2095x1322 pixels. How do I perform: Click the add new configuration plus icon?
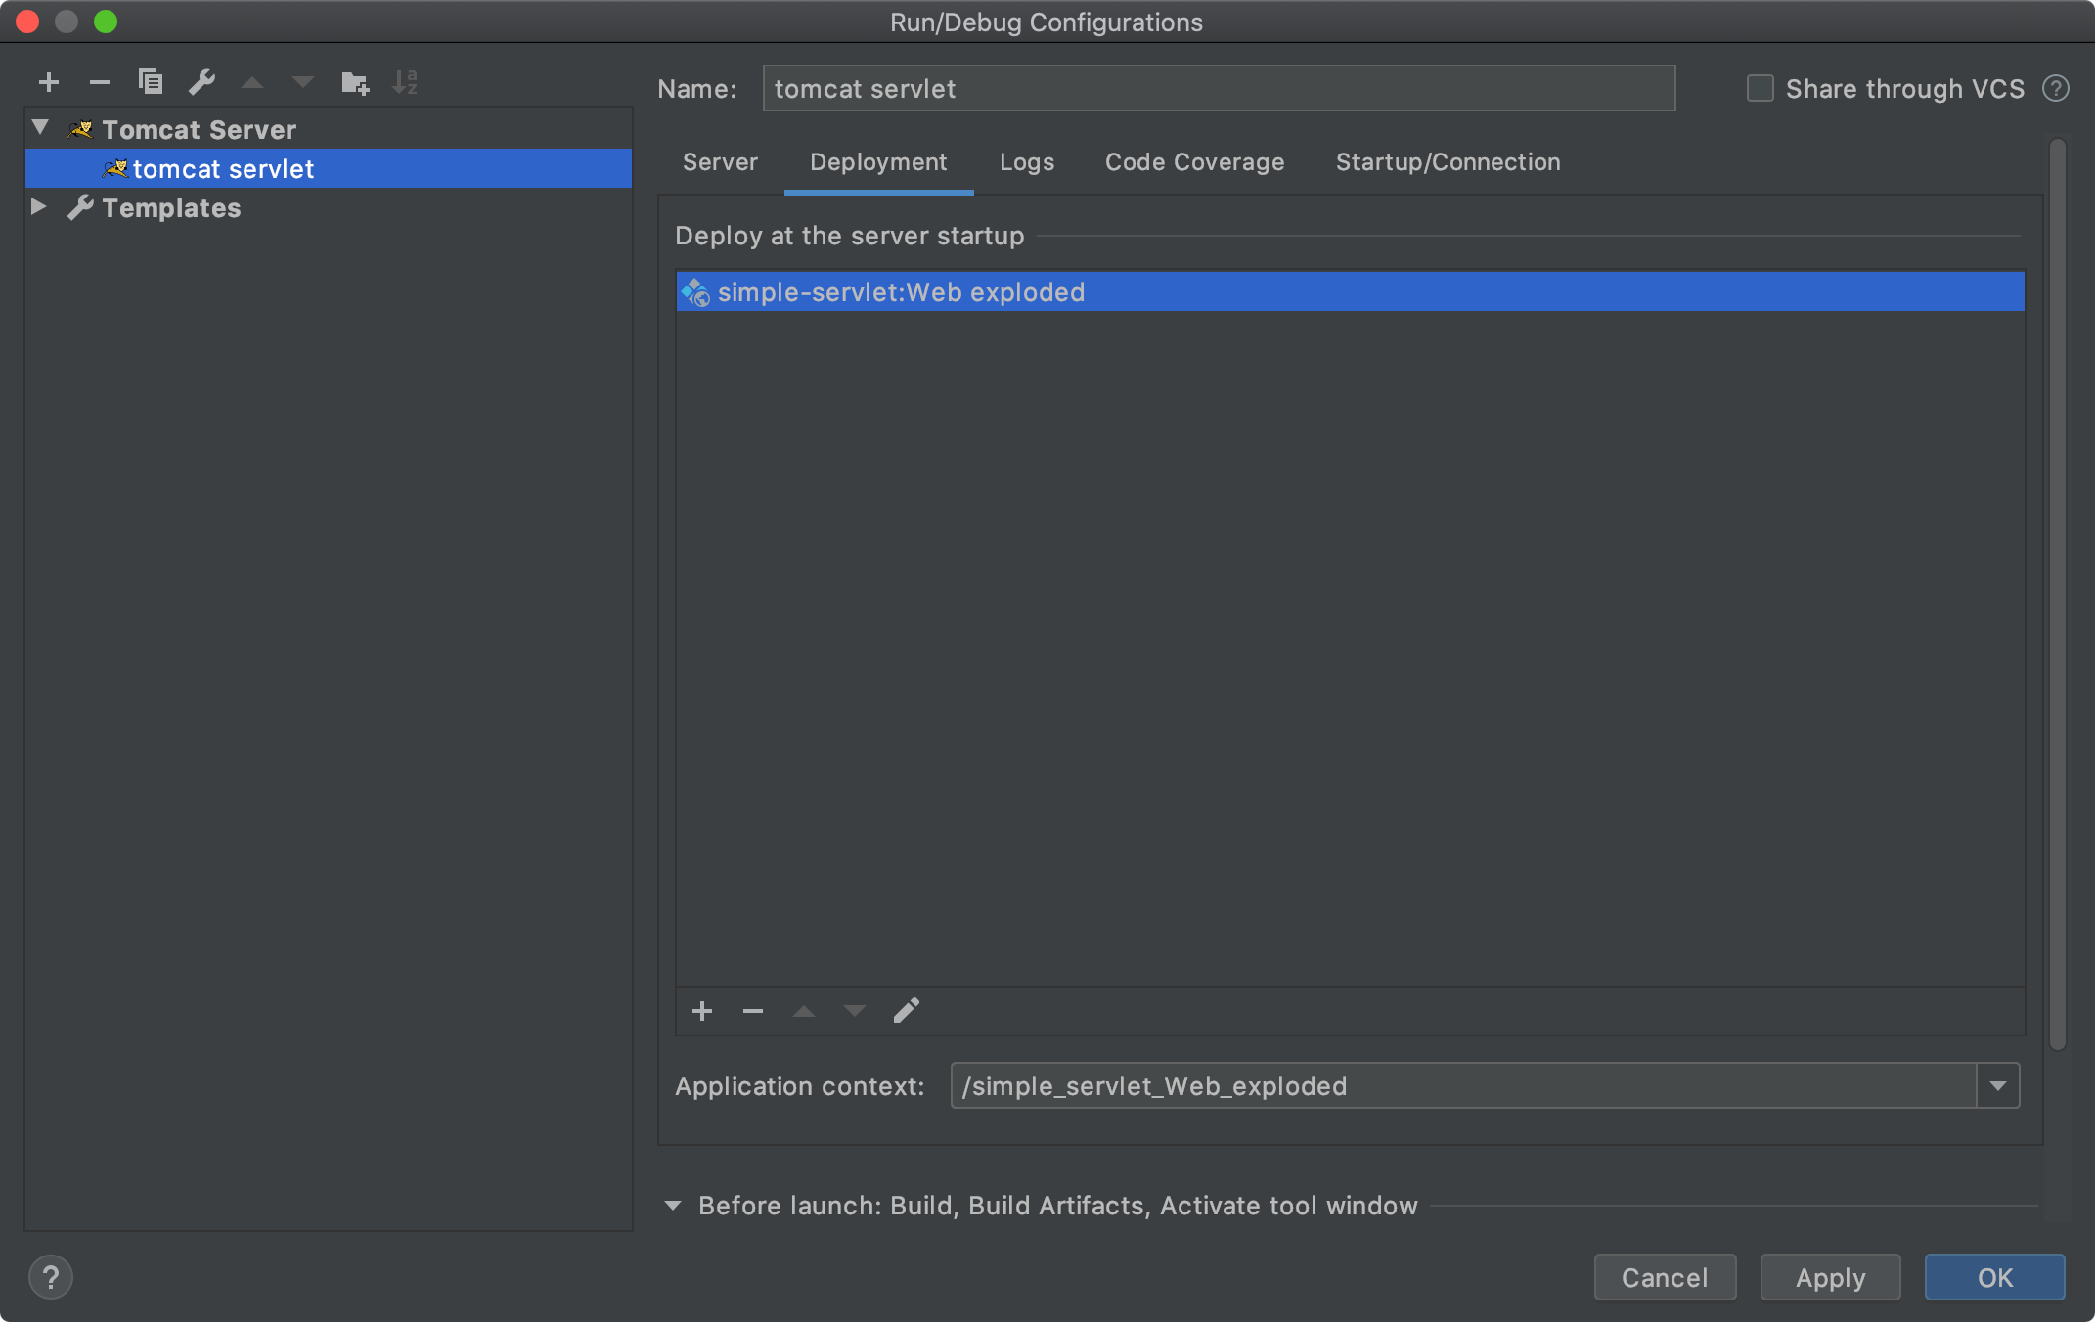click(x=49, y=82)
